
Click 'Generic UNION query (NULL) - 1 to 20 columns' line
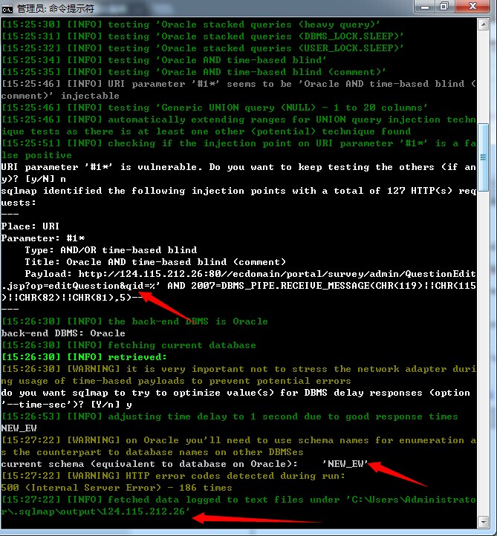215,108
